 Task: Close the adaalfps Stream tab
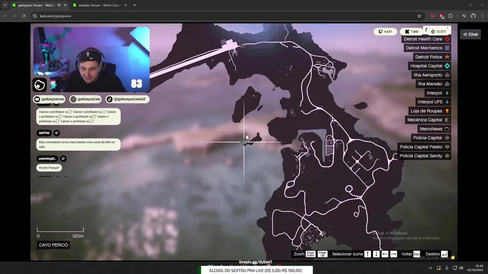click(x=125, y=5)
